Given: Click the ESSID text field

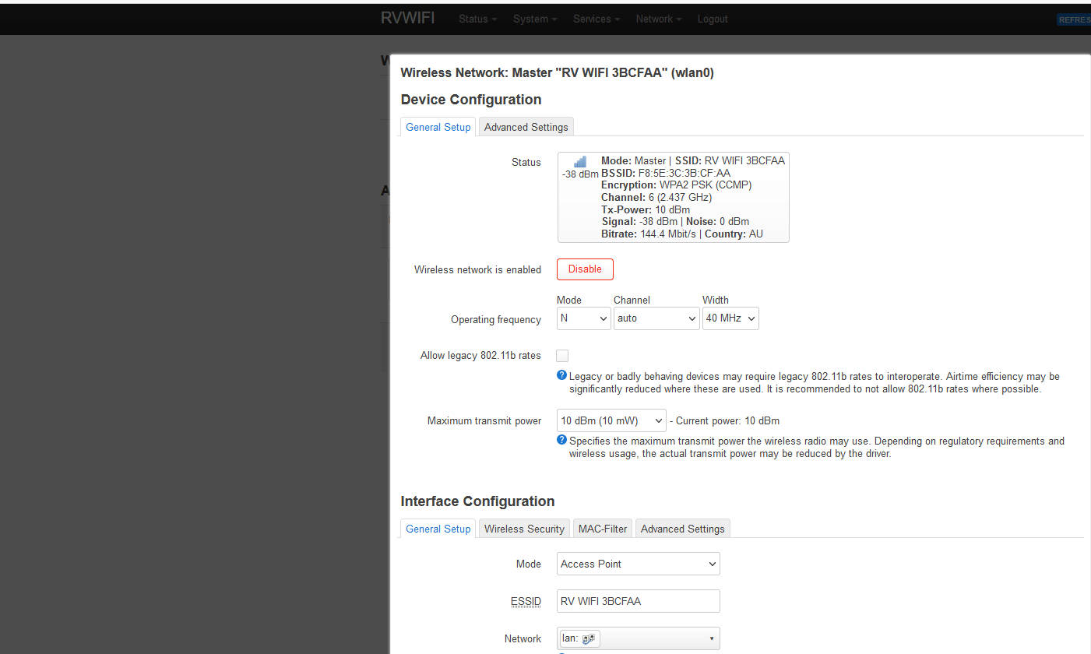Looking at the screenshot, I should point(638,602).
